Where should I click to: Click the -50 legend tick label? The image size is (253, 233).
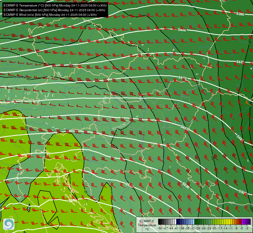pyautogui.click(x=160, y=229)
